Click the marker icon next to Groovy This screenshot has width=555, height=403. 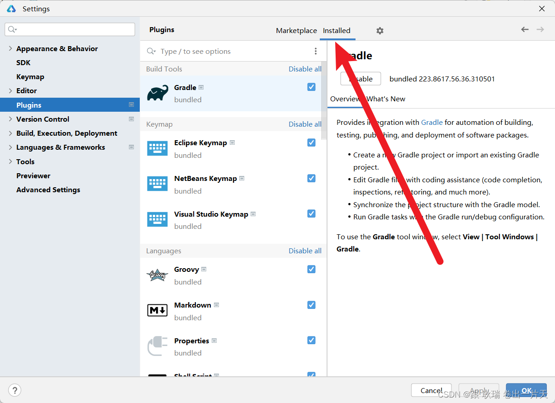pos(204,269)
